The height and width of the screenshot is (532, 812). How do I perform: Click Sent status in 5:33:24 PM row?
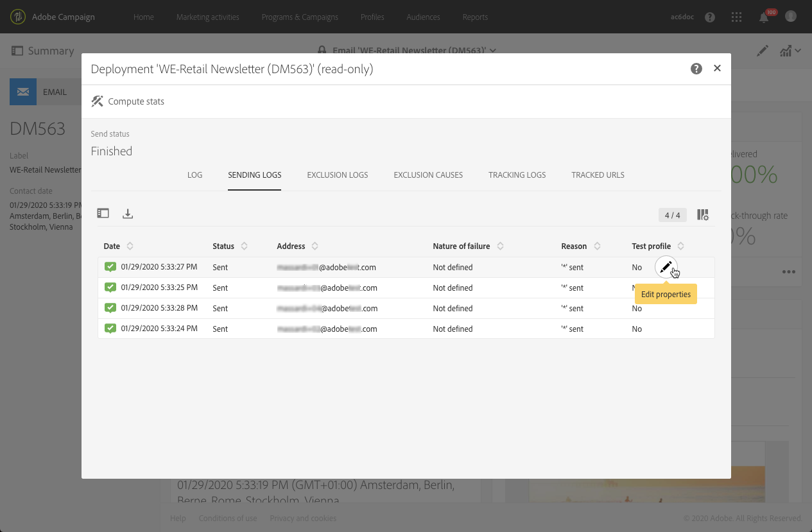(x=220, y=329)
